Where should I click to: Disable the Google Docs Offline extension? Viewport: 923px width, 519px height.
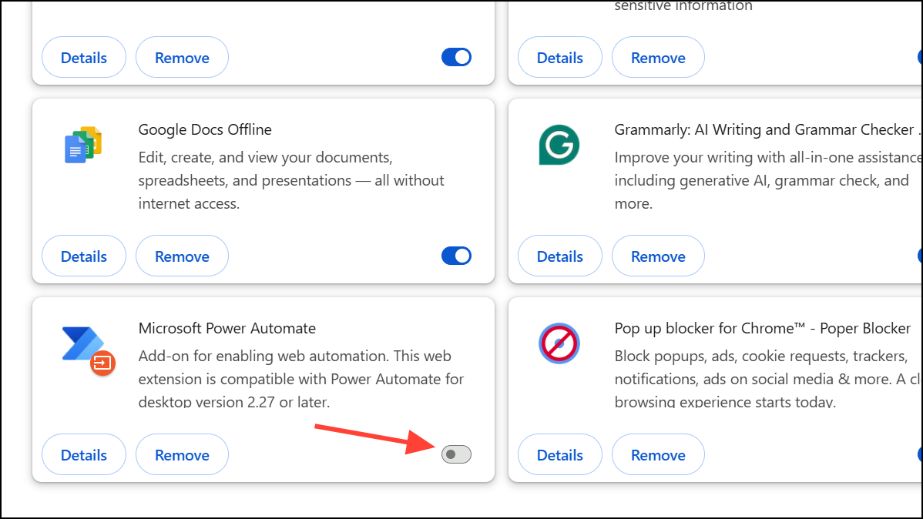coord(456,255)
